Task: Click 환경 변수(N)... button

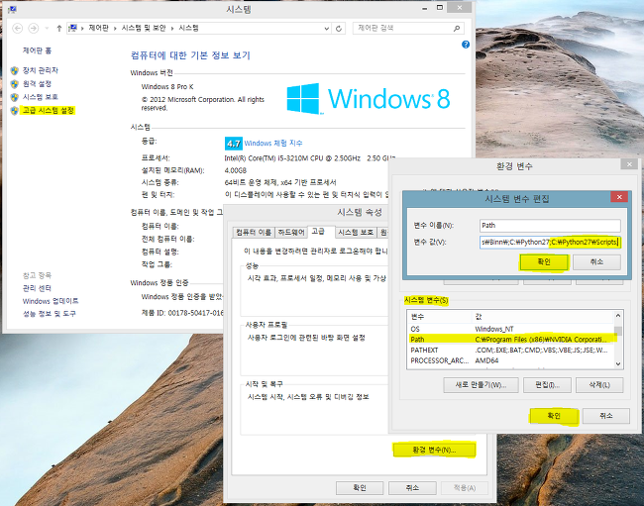Action: pyautogui.click(x=434, y=450)
